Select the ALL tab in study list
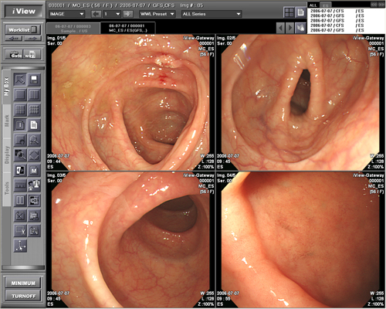This screenshot has width=386, height=309. pyautogui.click(x=313, y=5)
